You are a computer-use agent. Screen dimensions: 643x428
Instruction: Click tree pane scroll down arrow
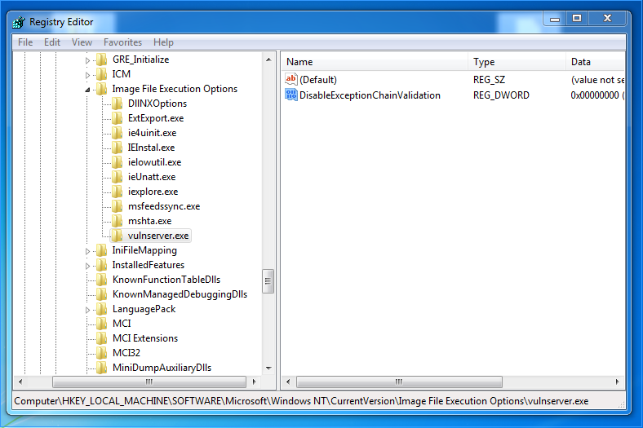coord(268,368)
